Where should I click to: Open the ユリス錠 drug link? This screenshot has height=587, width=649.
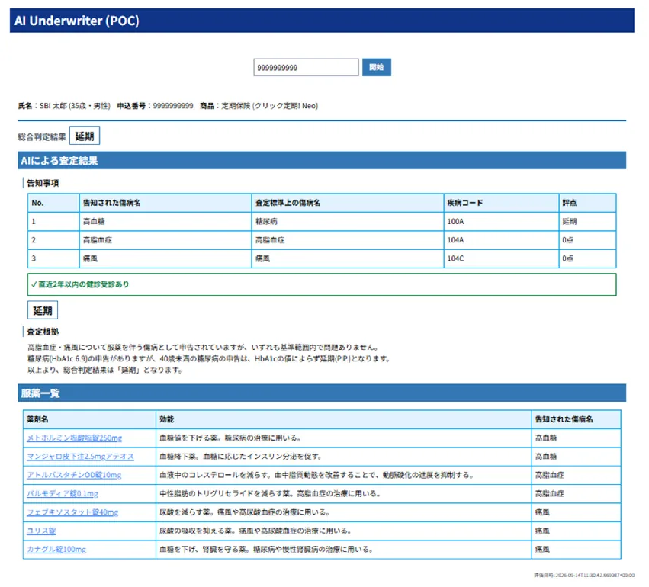(41, 531)
